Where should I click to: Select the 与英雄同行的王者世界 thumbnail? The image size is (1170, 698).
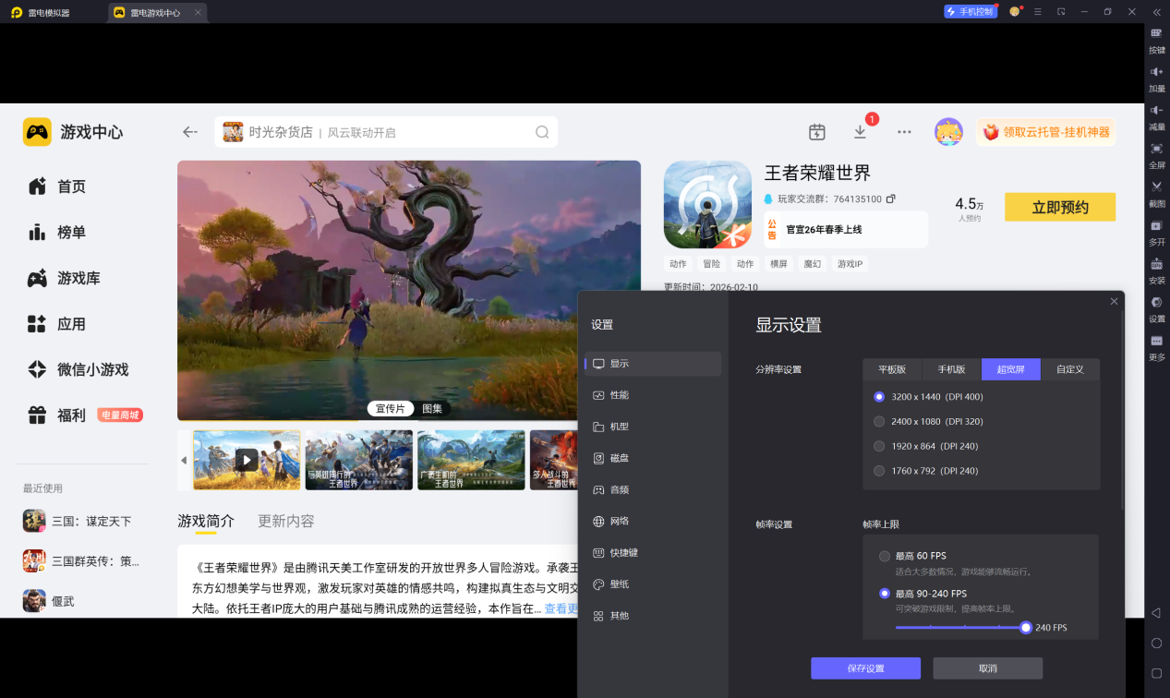point(358,460)
